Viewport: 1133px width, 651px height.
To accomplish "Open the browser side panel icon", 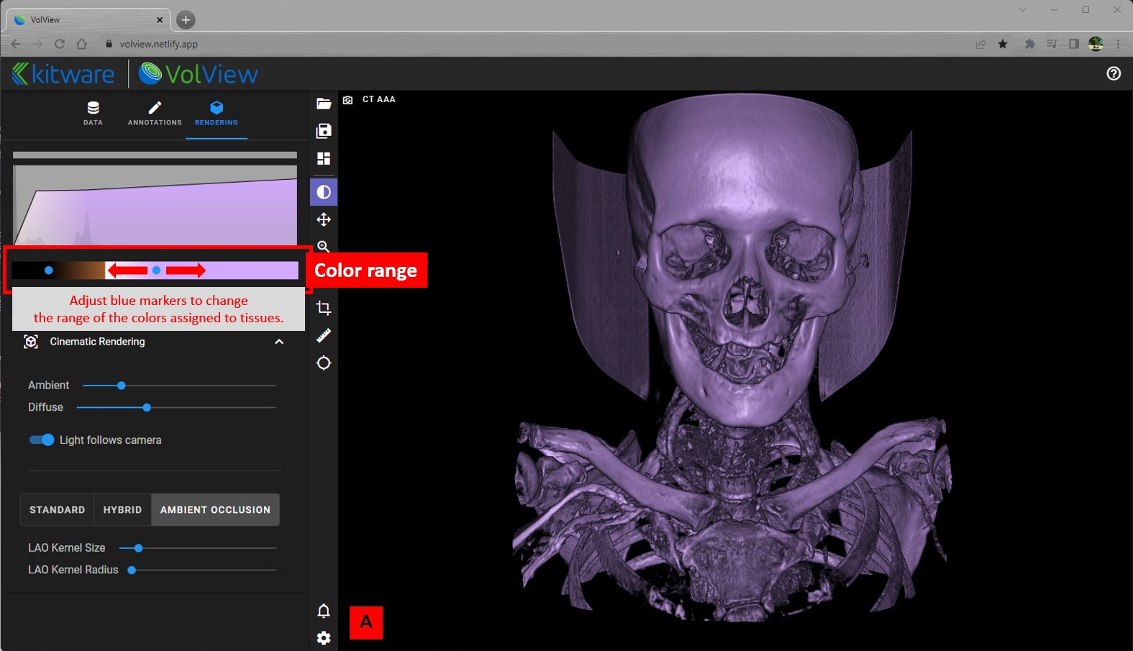I will click(1074, 44).
